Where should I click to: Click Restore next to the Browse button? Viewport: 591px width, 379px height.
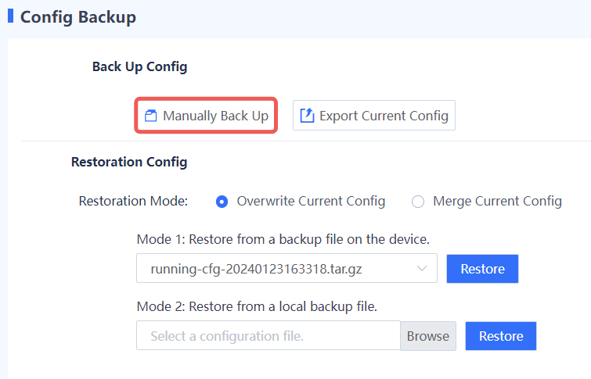(x=501, y=336)
